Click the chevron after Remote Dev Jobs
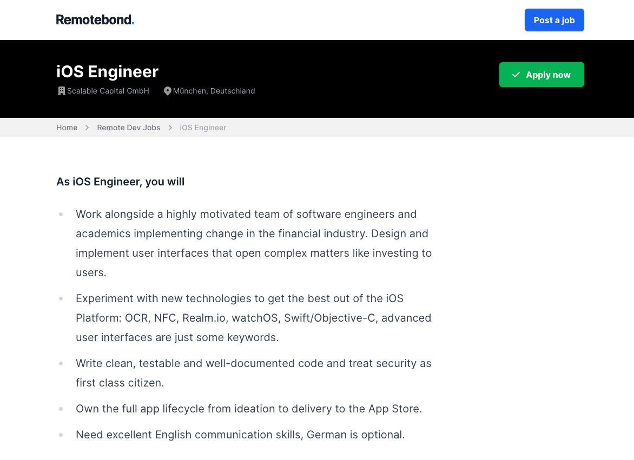The height and width of the screenshot is (460, 634). coord(170,128)
